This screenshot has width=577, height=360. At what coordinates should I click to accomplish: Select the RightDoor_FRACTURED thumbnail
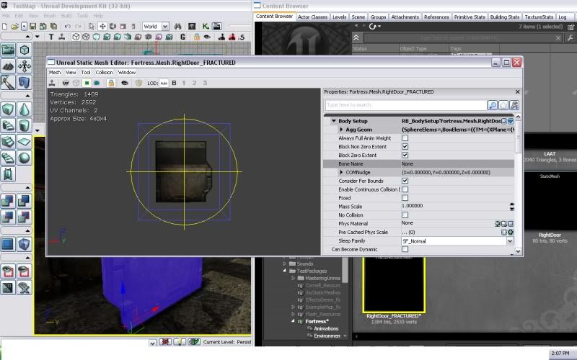[394, 284]
